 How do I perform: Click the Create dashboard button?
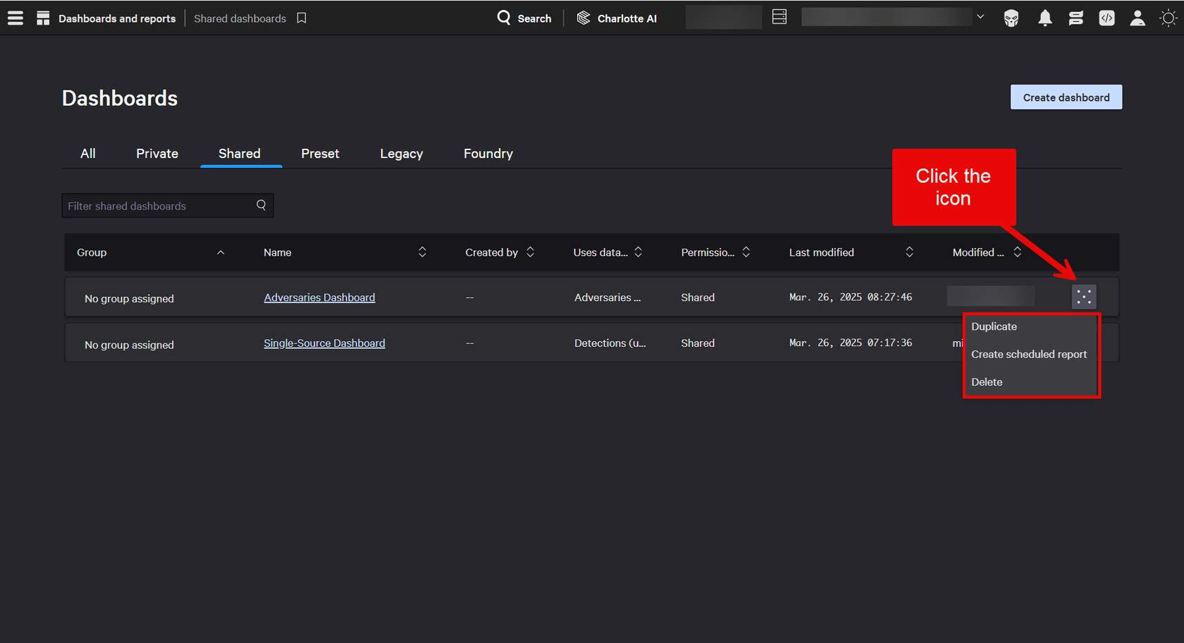pos(1066,97)
